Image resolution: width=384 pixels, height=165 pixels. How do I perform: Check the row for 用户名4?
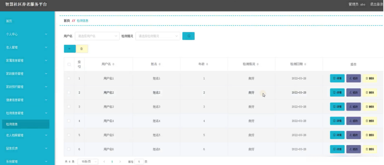[x=69, y=121]
